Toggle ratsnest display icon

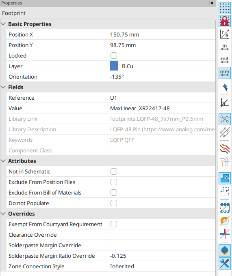225,119
